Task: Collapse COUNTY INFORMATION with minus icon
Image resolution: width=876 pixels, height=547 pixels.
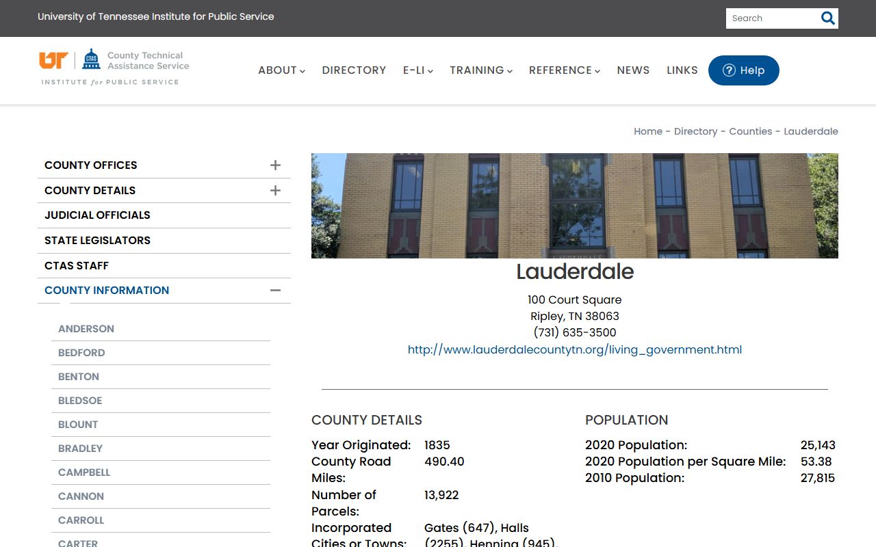Action: click(275, 291)
